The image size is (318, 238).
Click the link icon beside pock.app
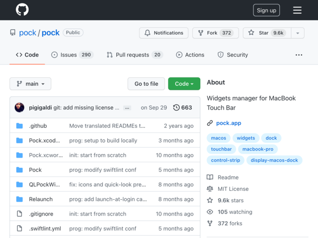(210, 123)
